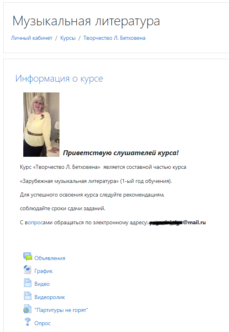Click the teacher photo thumbnail
This screenshot has height=332, width=229.
tap(41, 125)
